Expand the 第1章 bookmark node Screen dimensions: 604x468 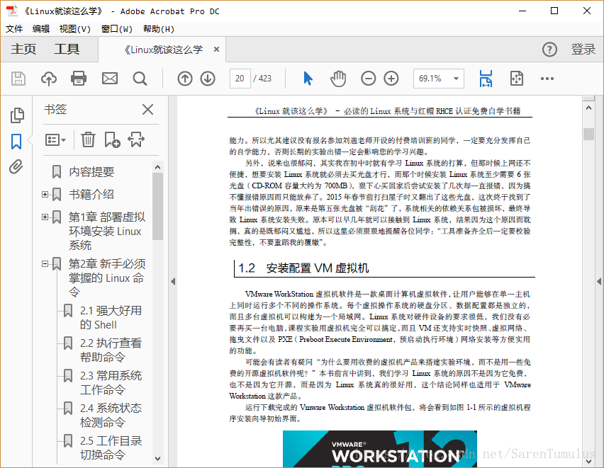45,217
